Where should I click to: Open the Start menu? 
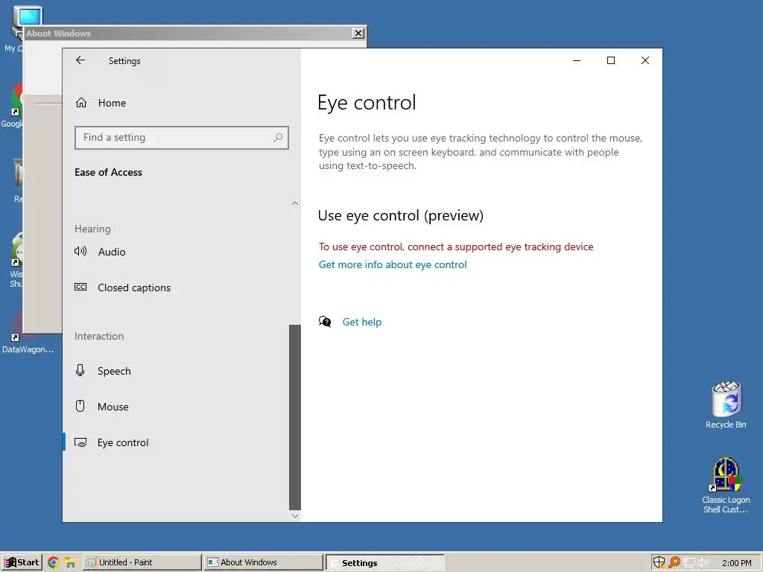click(x=22, y=562)
